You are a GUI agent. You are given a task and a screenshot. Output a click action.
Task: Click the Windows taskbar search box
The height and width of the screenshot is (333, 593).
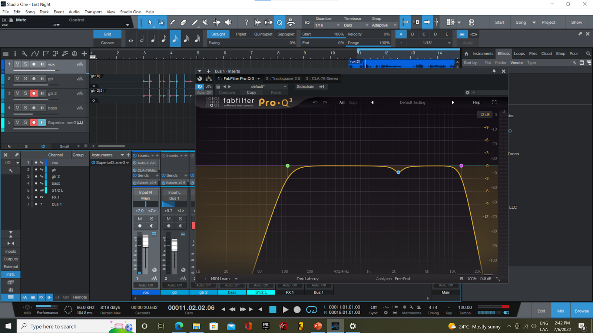(x=76, y=326)
